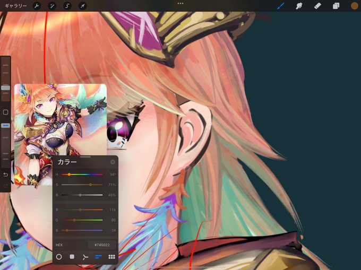Tap the three dots at top center
This screenshot has width=361, height=270.
(180, 3)
